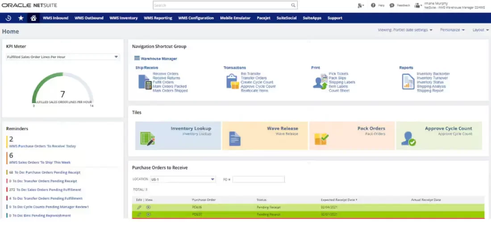View PO606 with the eye icon
Image resolution: width=491 pixels, height=226 pixels.
tap(149, 207)
